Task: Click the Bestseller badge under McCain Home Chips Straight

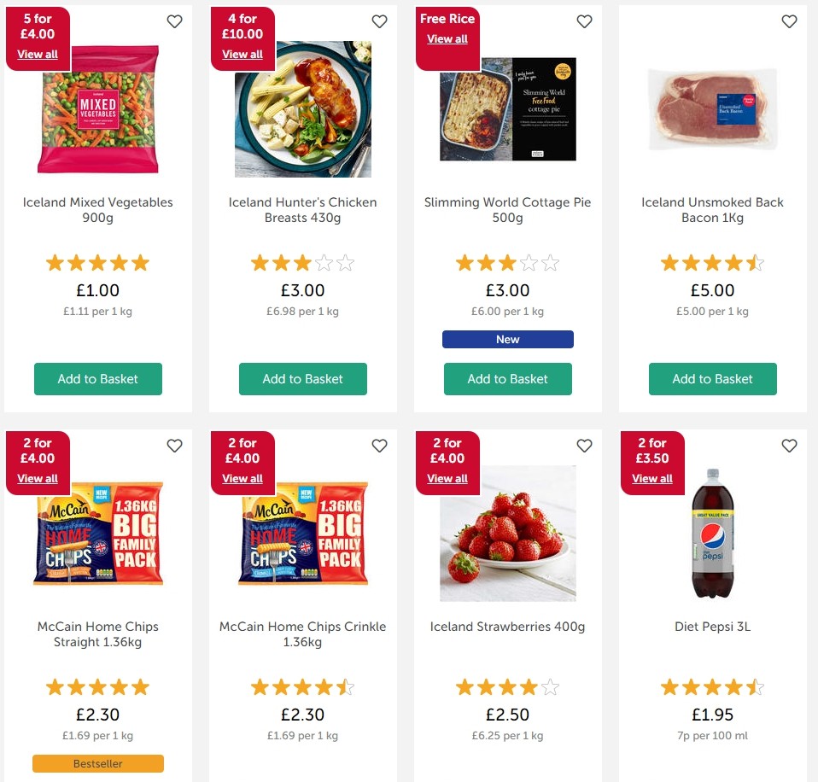Action: pyautogui.click(x=97, y=763)
